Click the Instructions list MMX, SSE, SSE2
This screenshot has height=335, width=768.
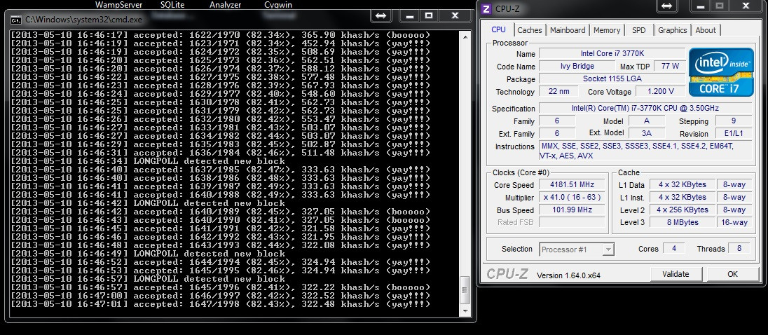click(645, 151)
